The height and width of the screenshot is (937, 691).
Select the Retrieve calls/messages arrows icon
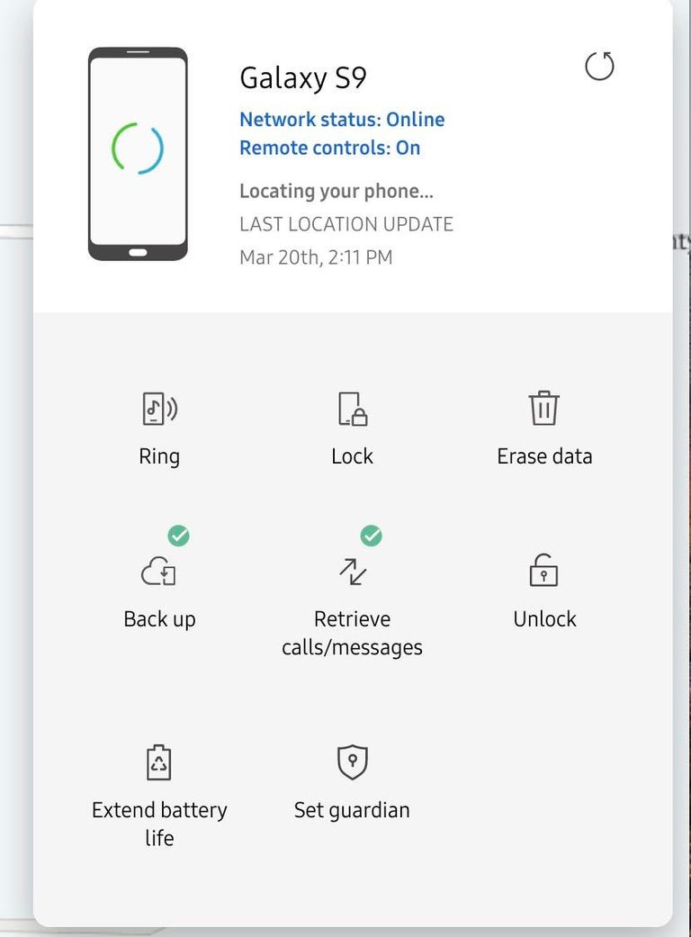[352, 571]
